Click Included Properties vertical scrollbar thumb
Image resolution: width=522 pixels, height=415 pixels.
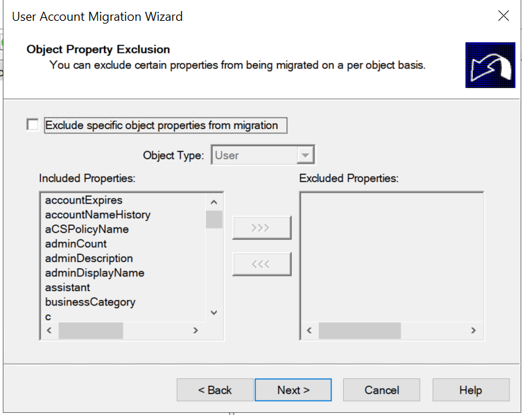[x=214, y=220]
